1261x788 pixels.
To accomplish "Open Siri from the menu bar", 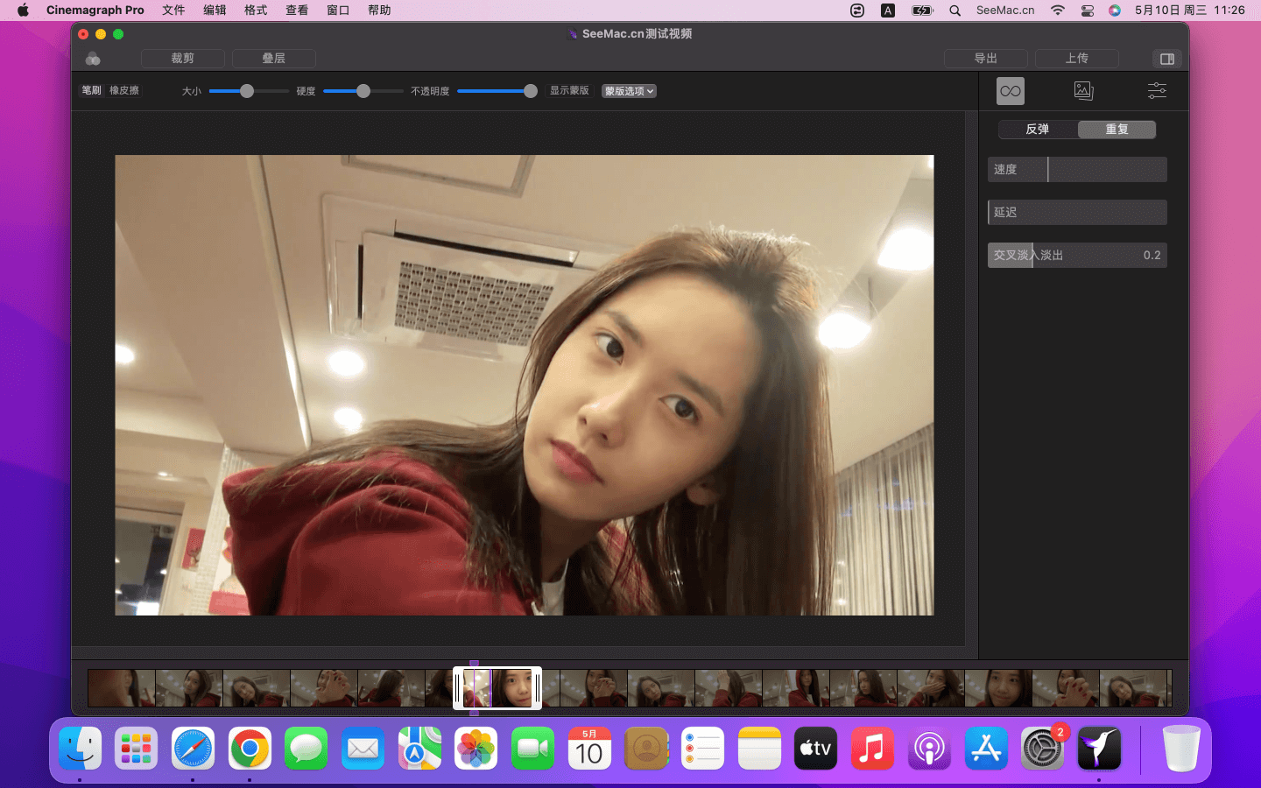I will (1114, 11).
